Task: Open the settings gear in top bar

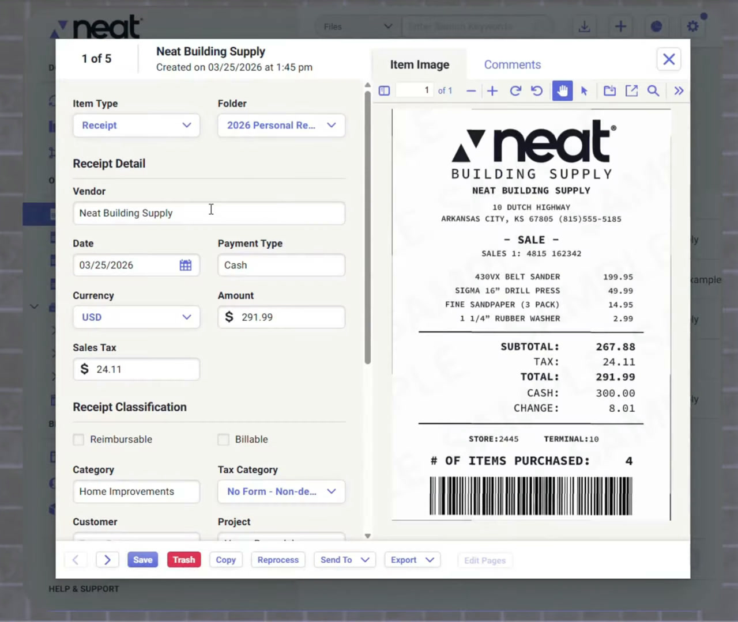Action: [692, 26]
